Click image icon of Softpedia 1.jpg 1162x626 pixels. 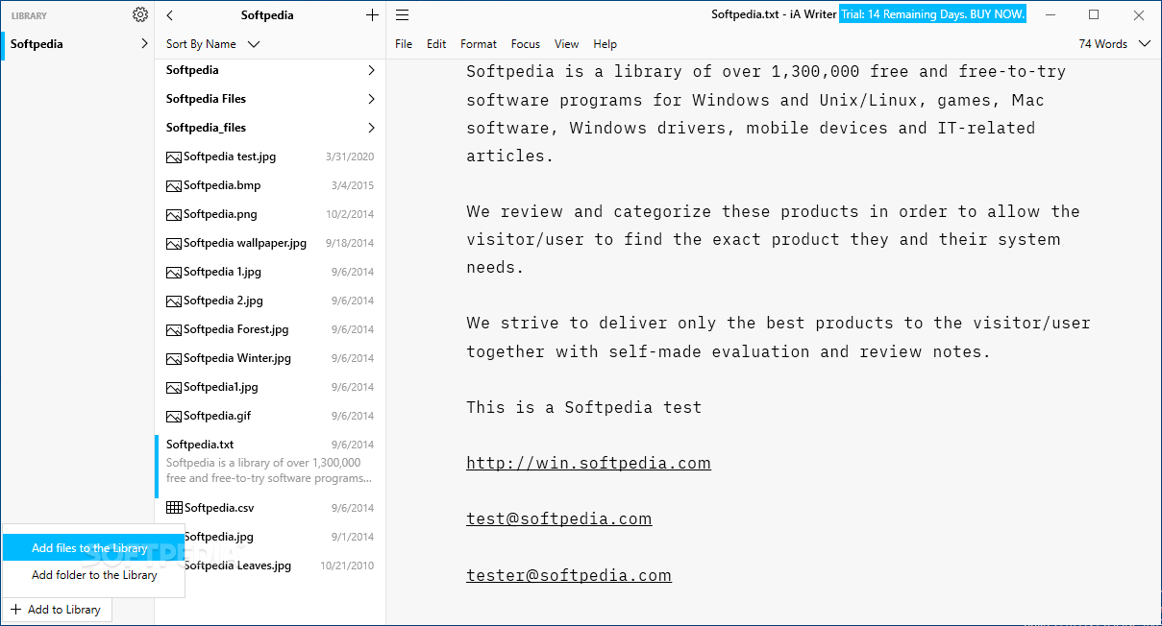coord(174,272)
